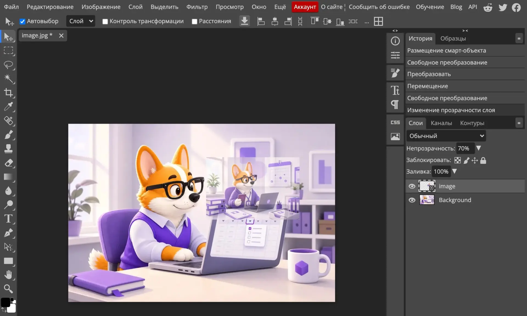Select the Zoom magnifier tool
Image resolution: width=527 pixels, height=316 pixels.
(8, 289)
